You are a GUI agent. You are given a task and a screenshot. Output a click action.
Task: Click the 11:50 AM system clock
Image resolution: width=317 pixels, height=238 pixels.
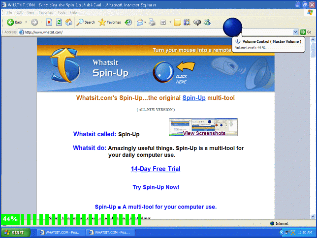305,232
